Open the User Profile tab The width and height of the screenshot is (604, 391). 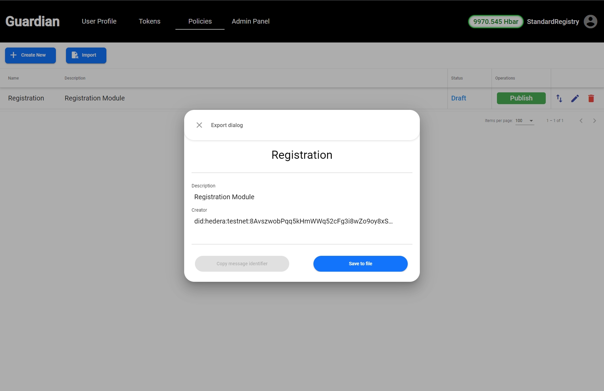pos(99,21)
